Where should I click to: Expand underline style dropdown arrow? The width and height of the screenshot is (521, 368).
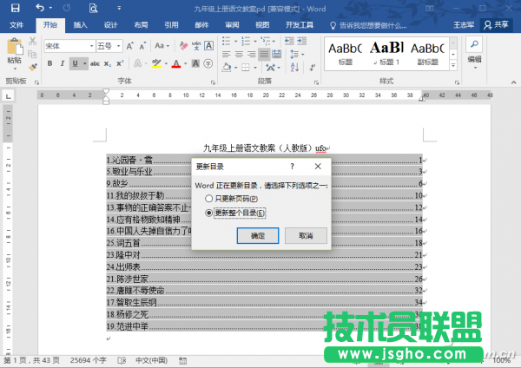point(85,63)
